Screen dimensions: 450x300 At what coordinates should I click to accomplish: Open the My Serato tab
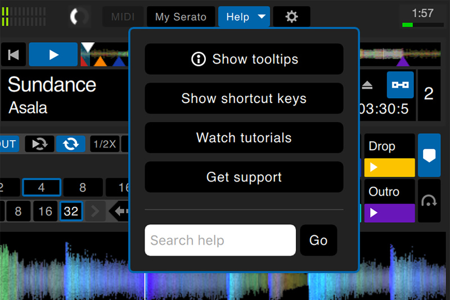(x=181, y=17)
